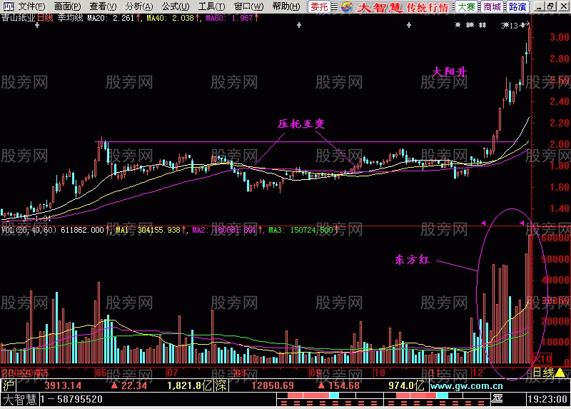Click the phone number 1-58795520
This screenshot has width=571, height=409.
click(x=71, y=399)
